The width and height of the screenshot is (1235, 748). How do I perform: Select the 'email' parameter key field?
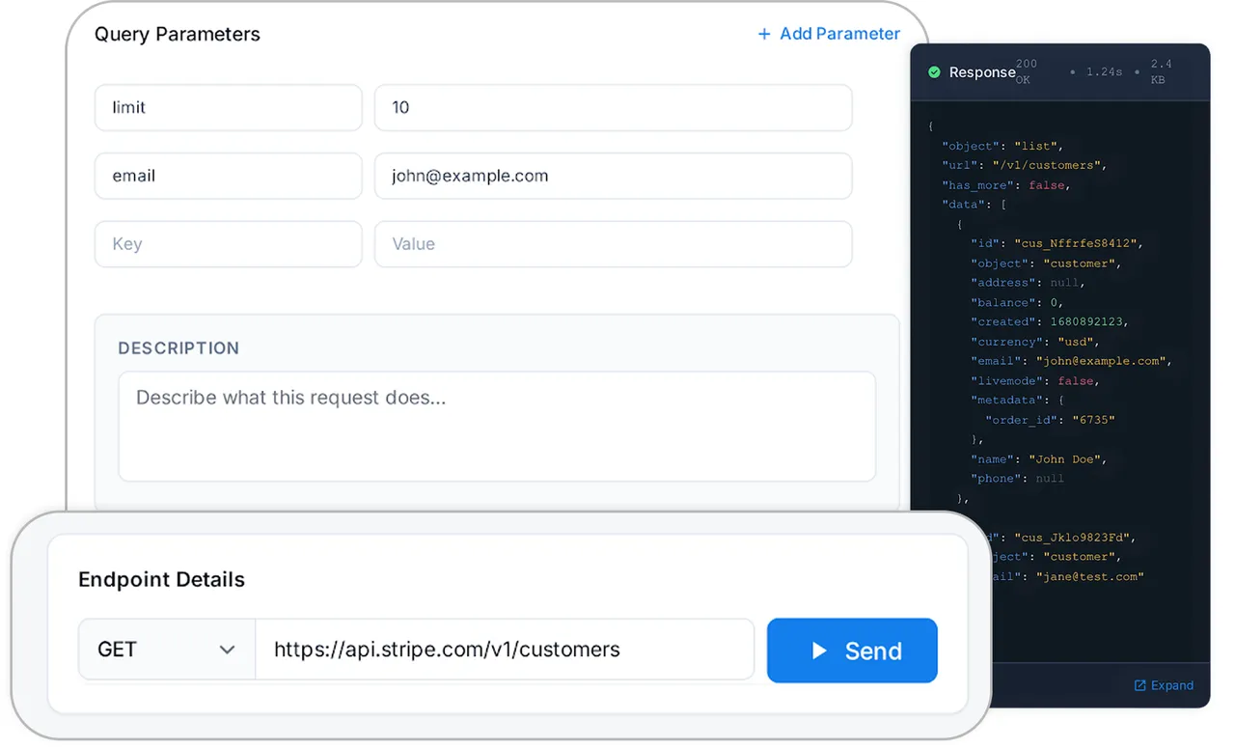229,176
